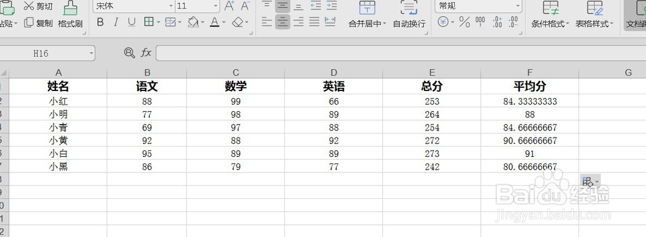Screen dimensions: 646x237
Task: Click the paste options button below data
Action: point(590,181)
